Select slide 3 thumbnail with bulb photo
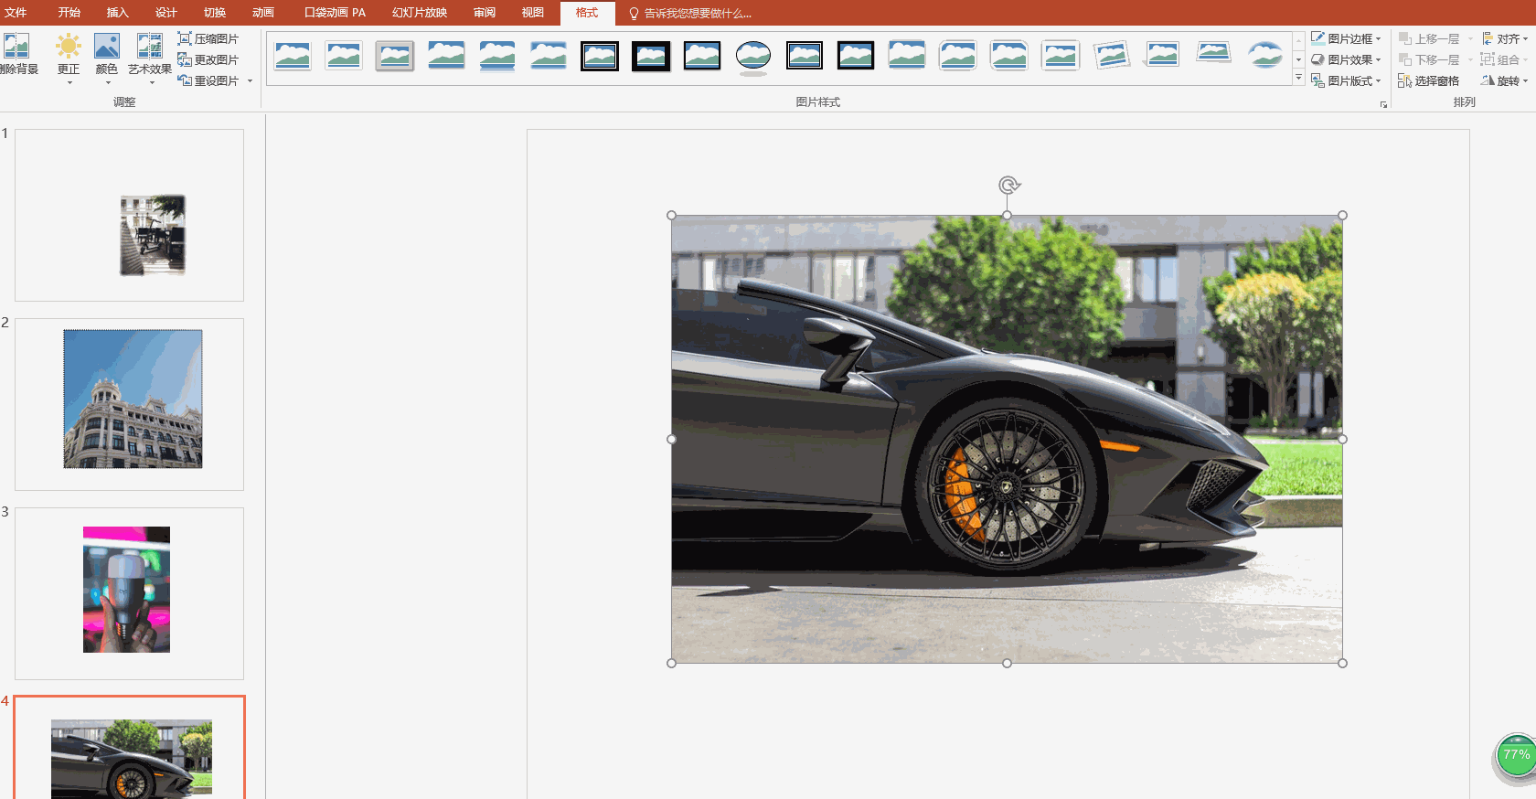This screenshot has height=799, width=1536. point(129,593)
